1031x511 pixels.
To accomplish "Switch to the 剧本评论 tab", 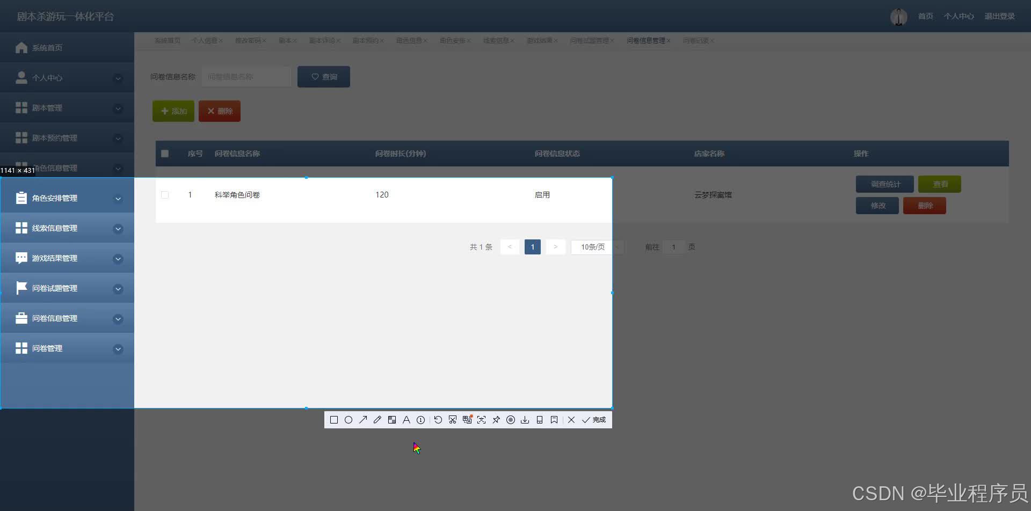I will click(x=322, y=41).
